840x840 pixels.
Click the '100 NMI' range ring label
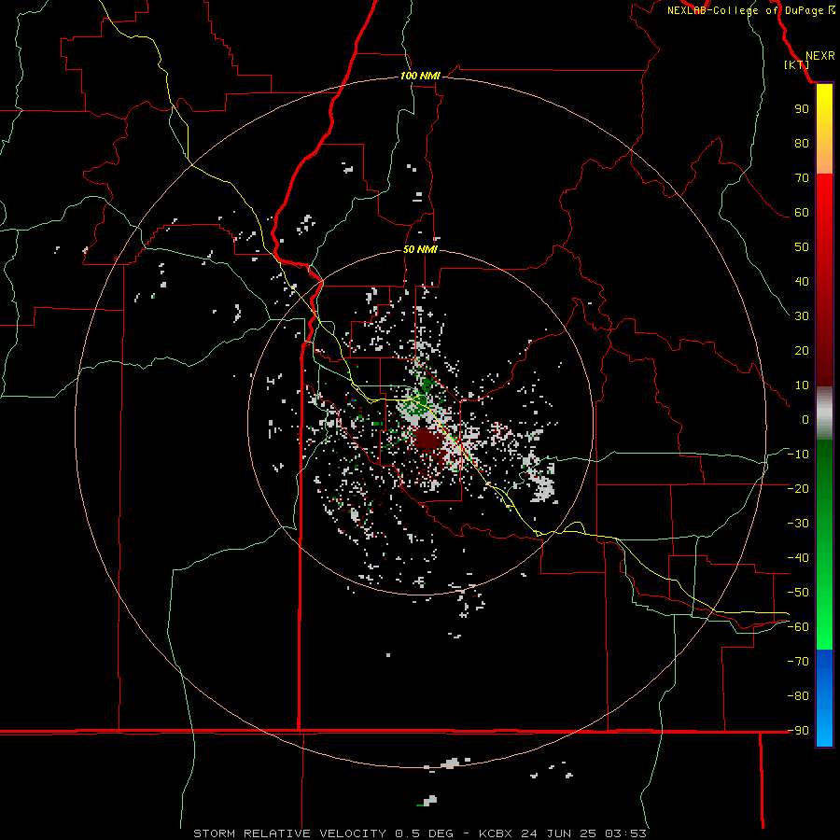420,76
